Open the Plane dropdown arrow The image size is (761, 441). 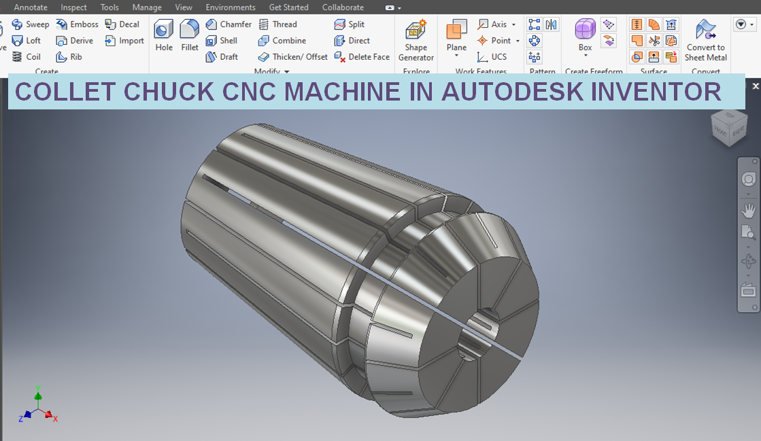(456, 56)
